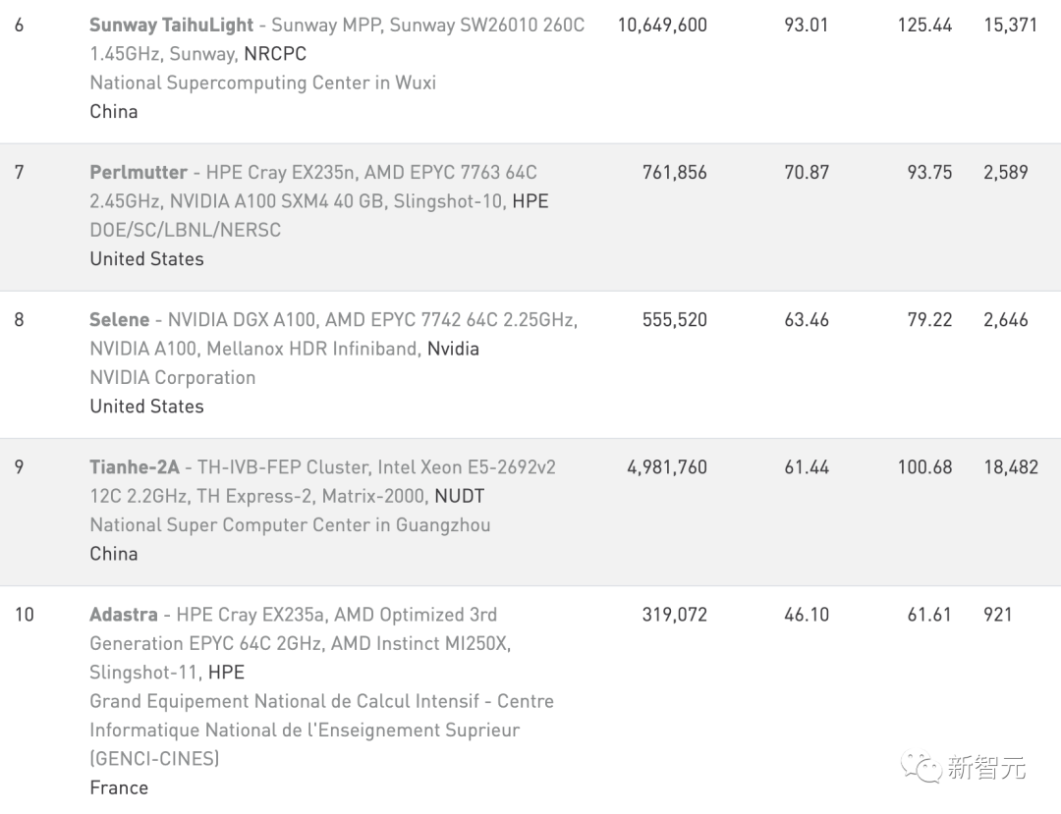This screenshot has height=814, width=1061.
Task: Click the HPE vendor in Perlmutter row
Action: point(530,201)
